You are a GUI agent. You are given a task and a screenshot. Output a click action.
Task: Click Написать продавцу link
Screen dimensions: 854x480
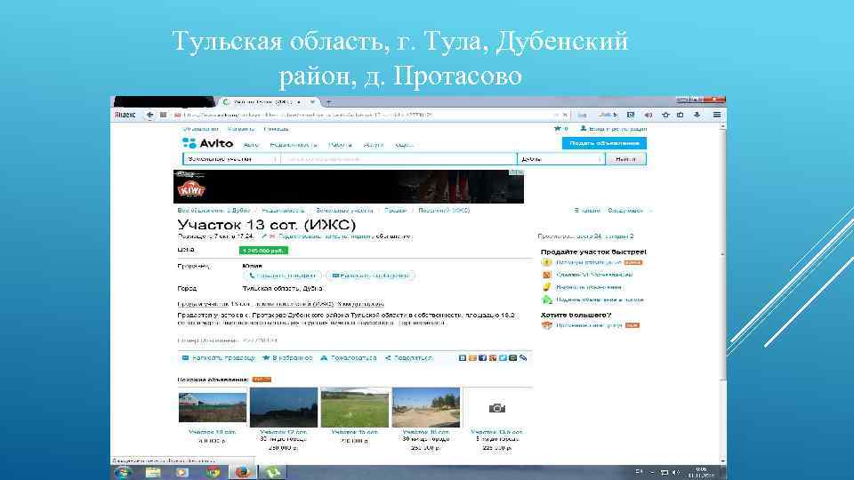point(218,357)
